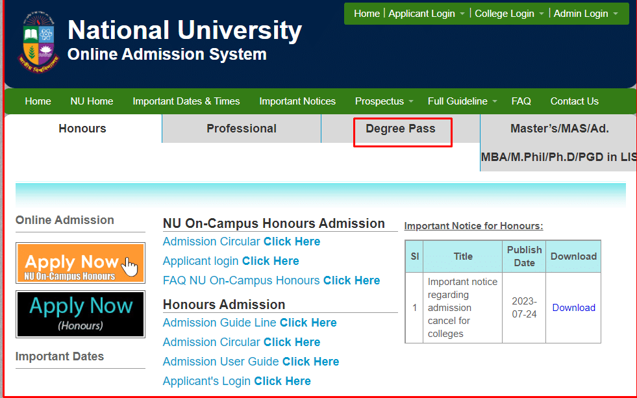This screenshot has width=637, height=398.
Task: Select the Degree Pass tab
Action: click(x=402, y=129)
